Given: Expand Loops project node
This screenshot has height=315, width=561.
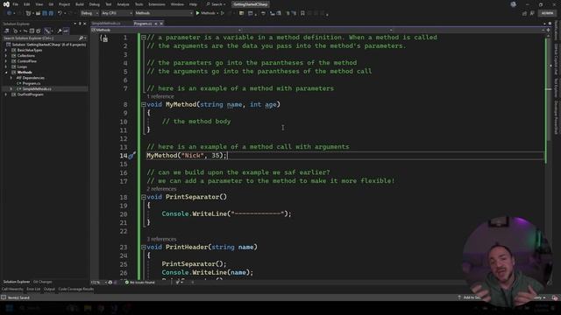Looking at the screenshot, I should (6, 66).
